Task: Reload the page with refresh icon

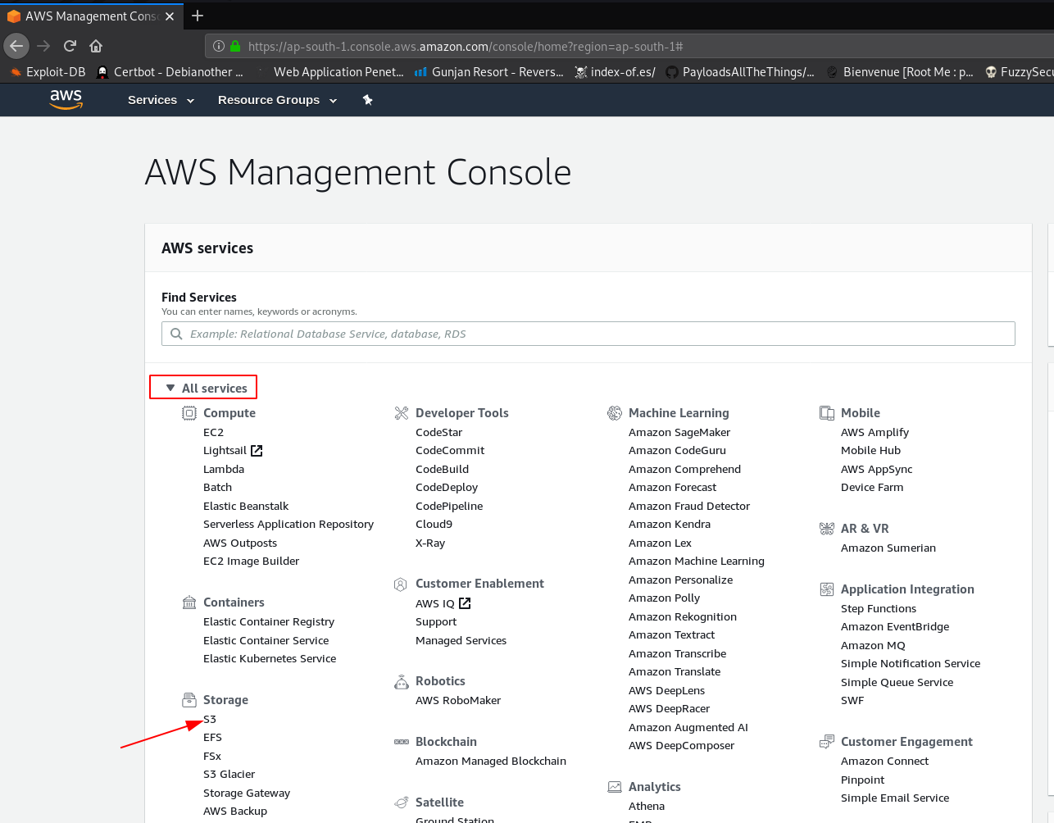Action: (70, 46)
